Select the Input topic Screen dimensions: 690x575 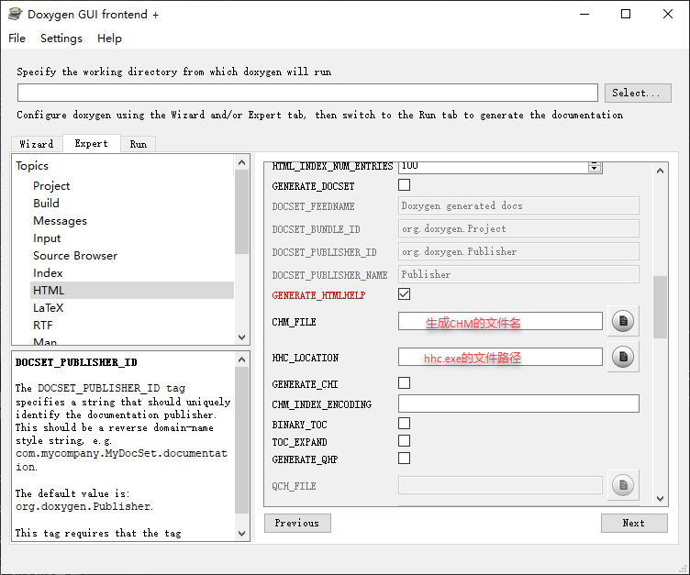(x=47, y=238)
